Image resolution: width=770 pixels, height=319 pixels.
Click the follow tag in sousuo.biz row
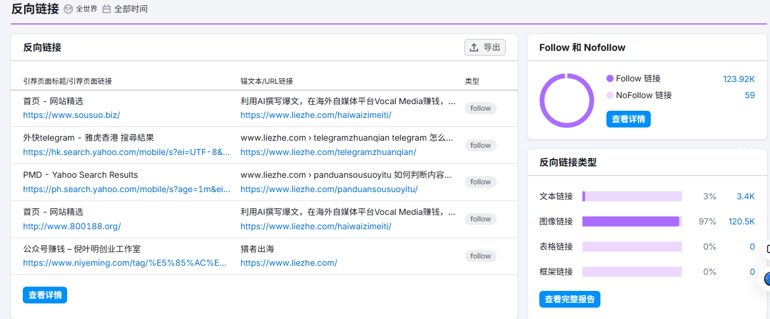pyautogui.click(x=481, y=108)
